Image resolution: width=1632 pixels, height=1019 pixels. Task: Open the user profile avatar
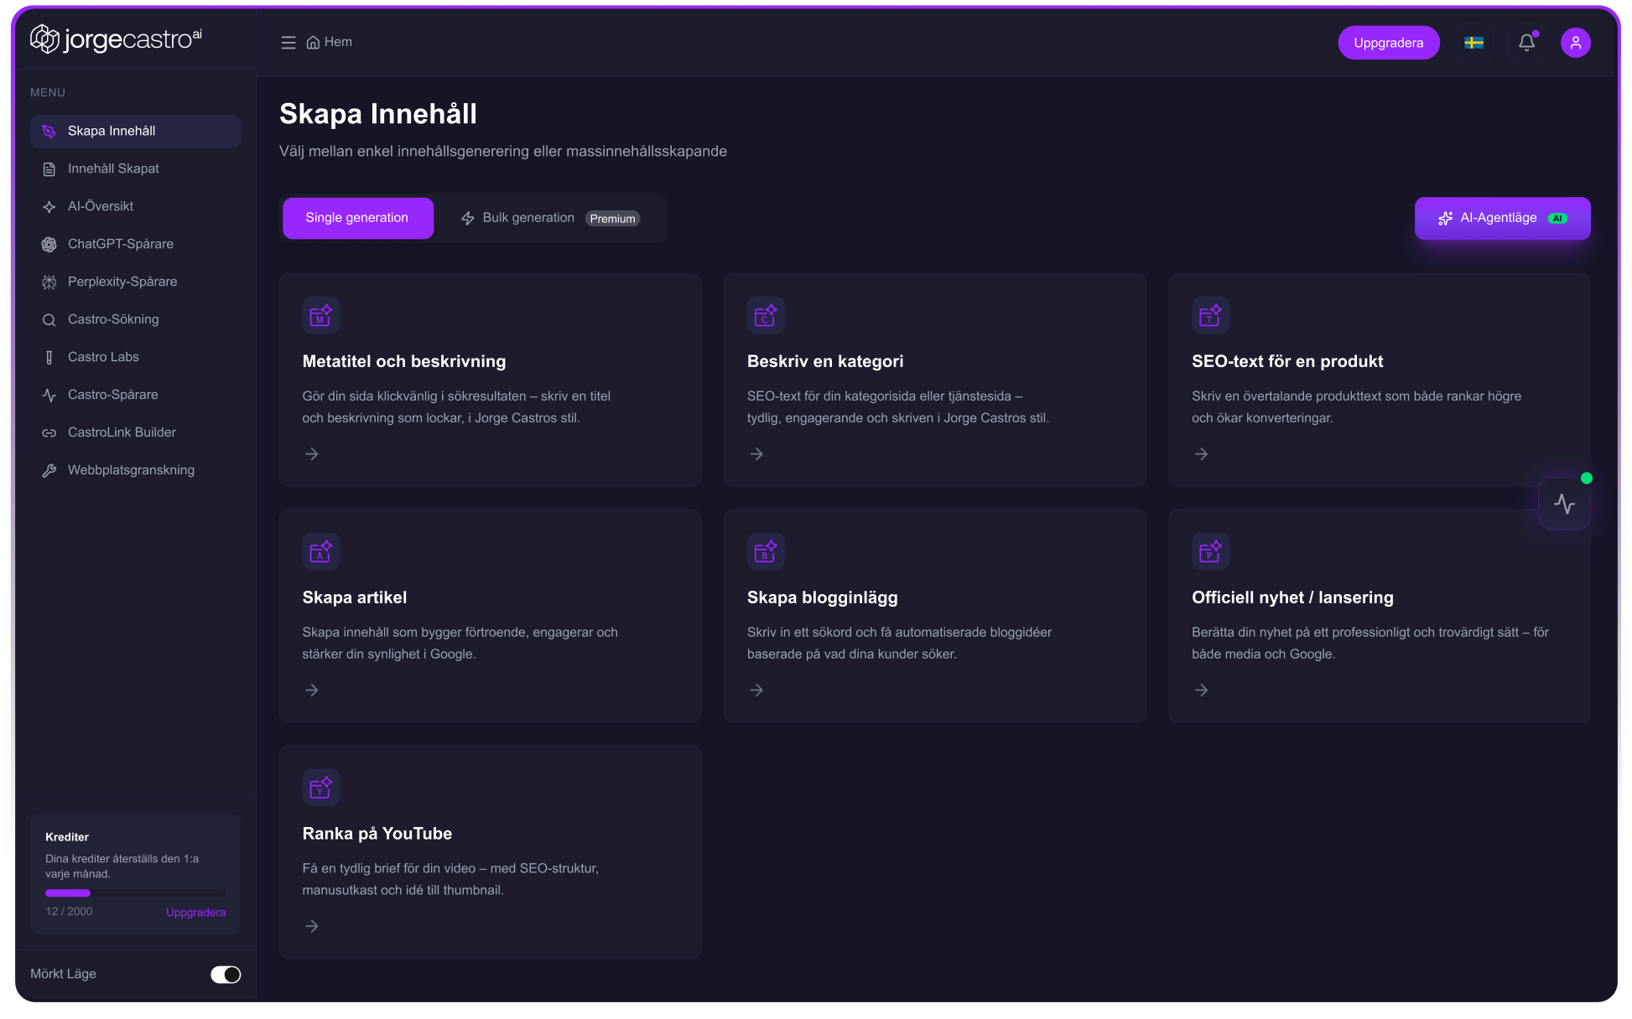(1576, 43)
